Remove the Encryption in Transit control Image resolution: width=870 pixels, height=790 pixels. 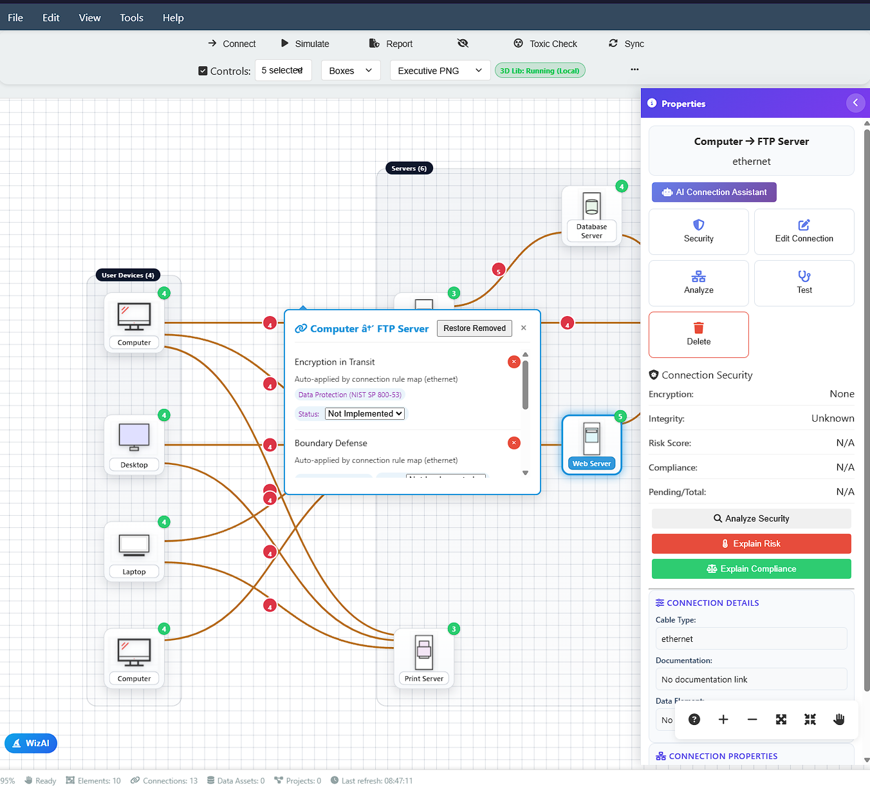[x=514, y=362]
